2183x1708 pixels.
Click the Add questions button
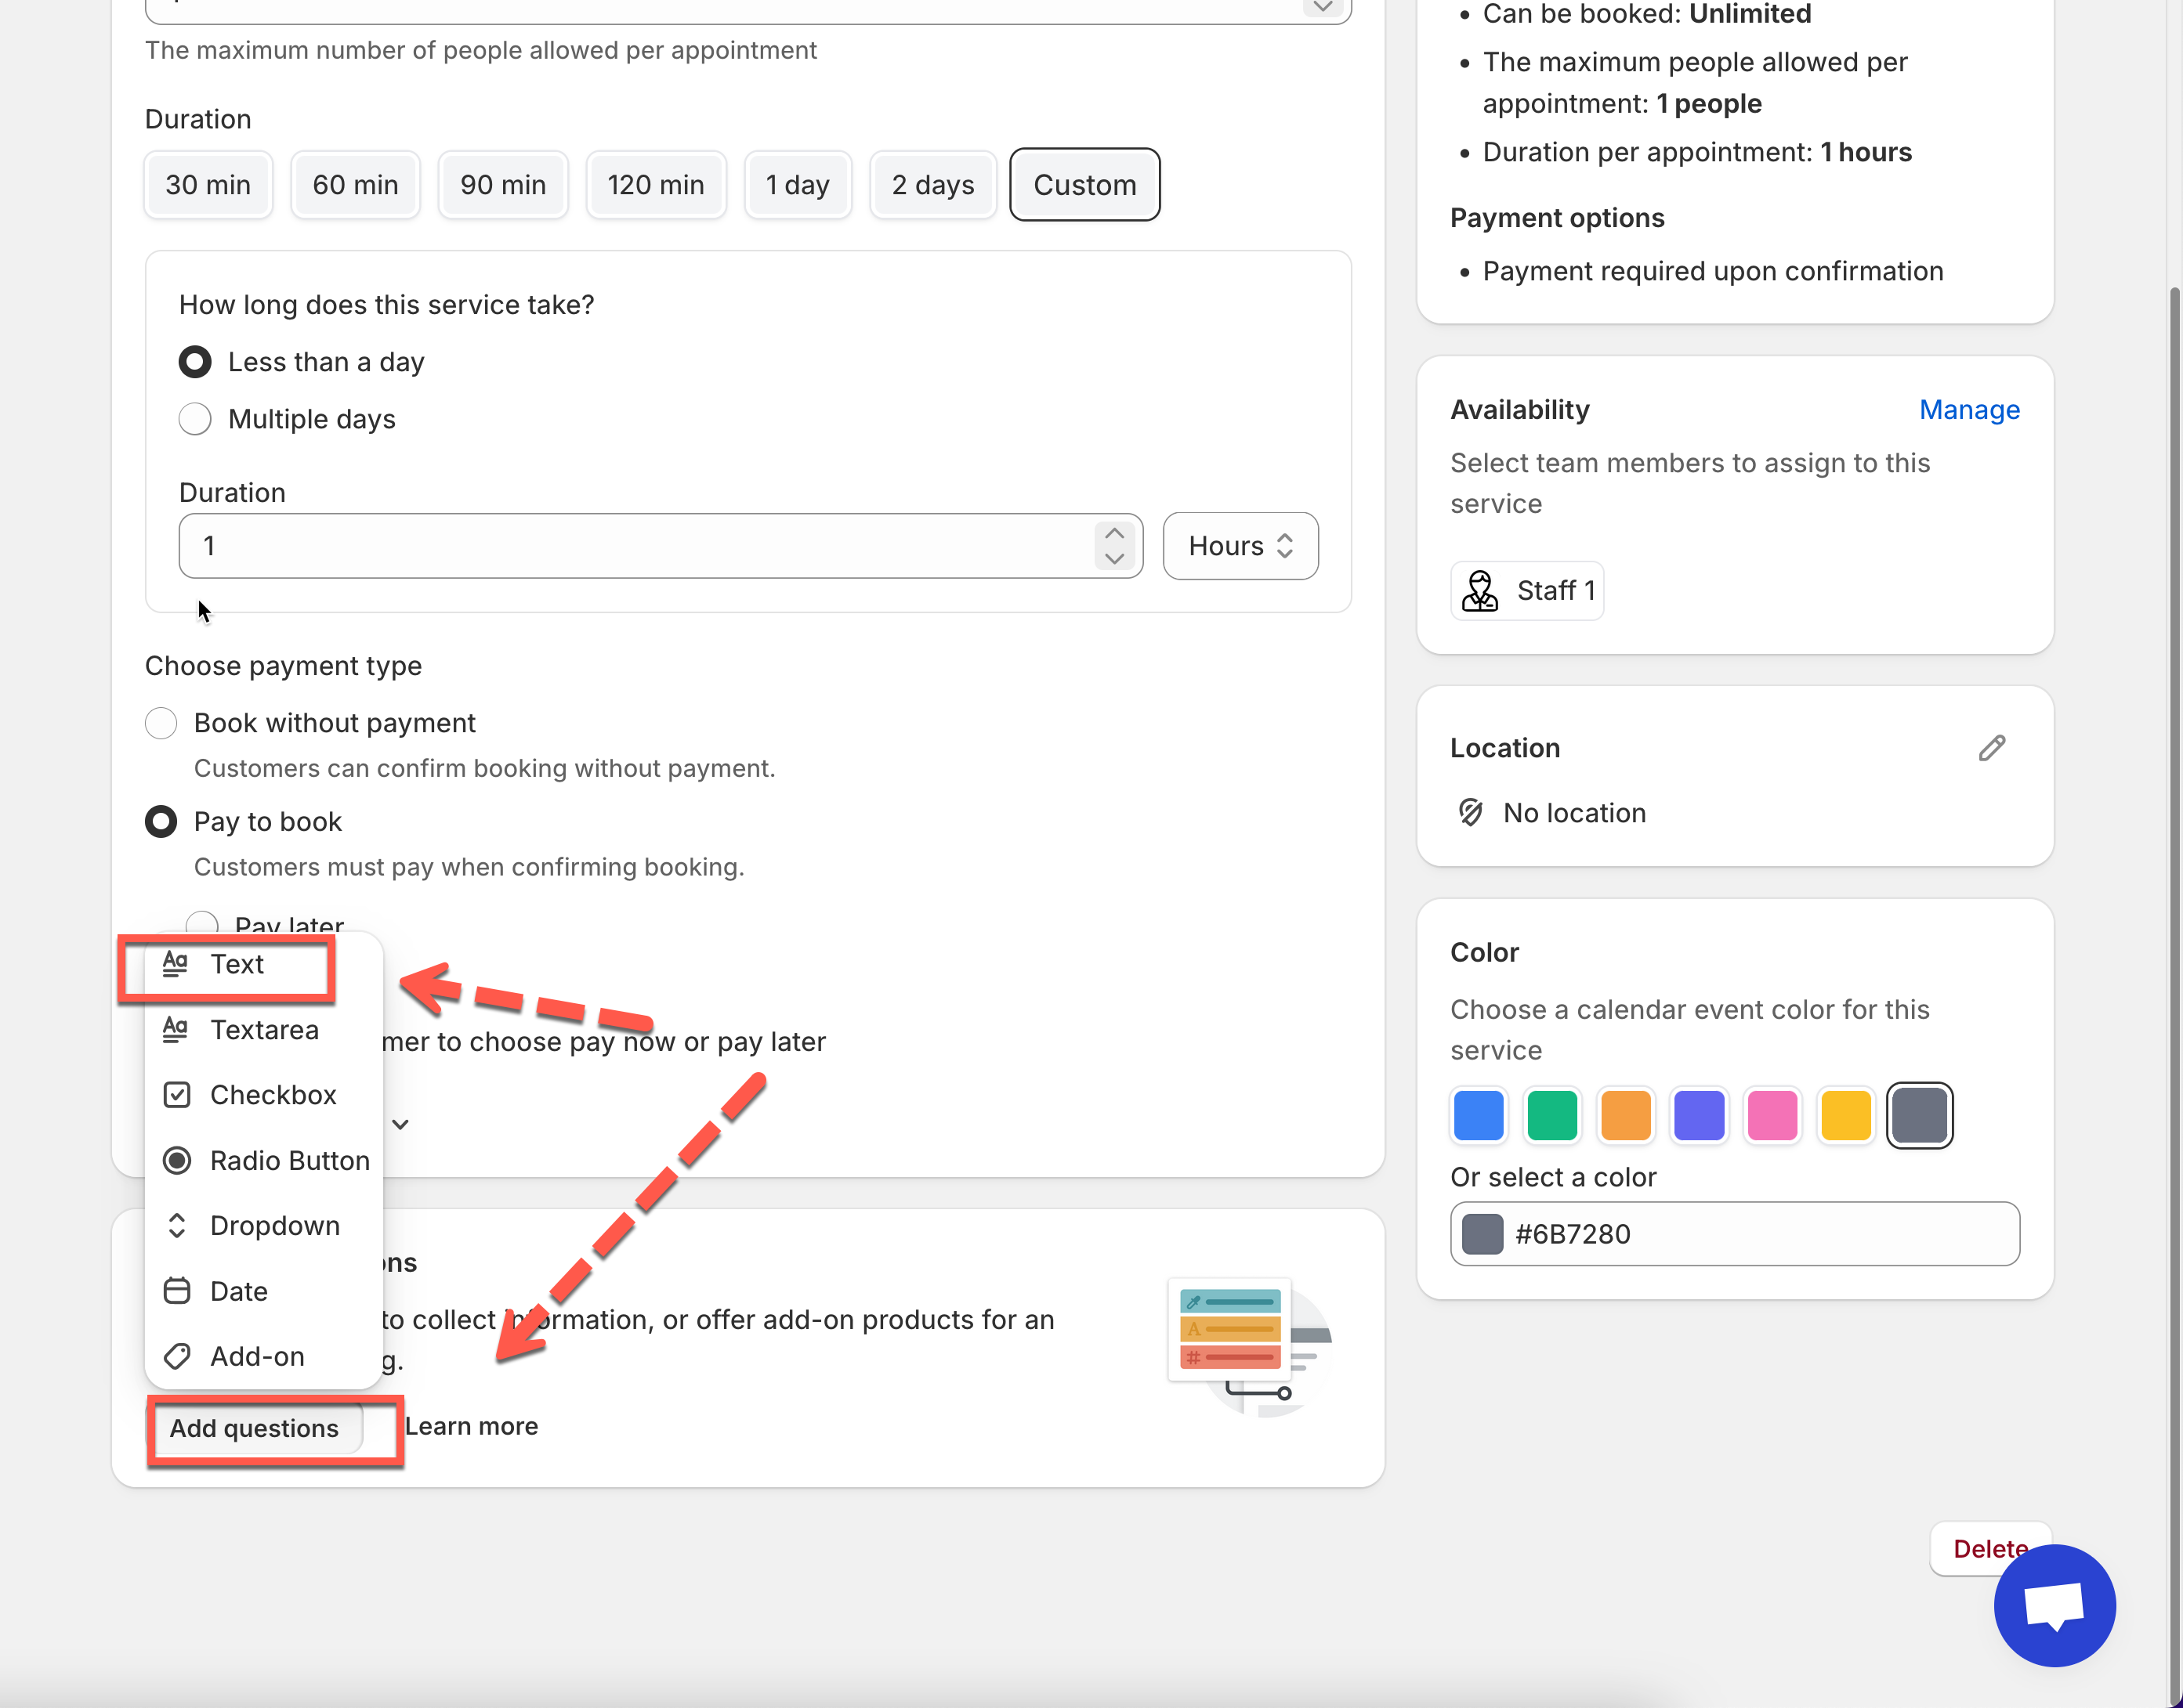254,1428
